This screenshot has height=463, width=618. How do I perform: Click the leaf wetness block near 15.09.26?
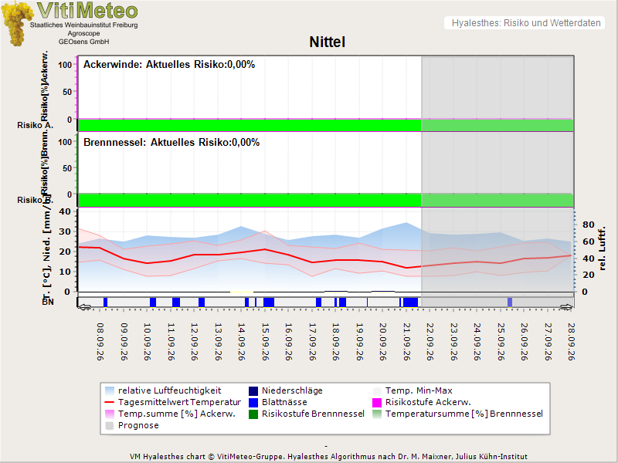click(269, 302)
